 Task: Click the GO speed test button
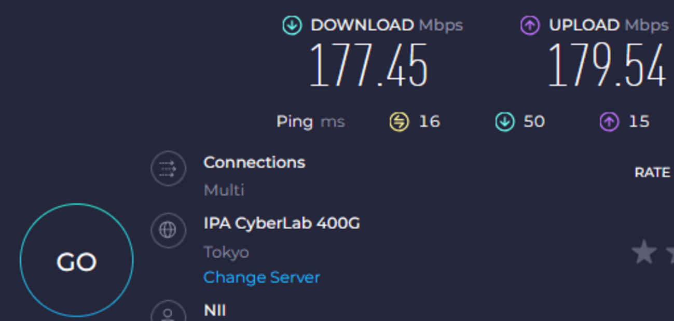point(76,260)
